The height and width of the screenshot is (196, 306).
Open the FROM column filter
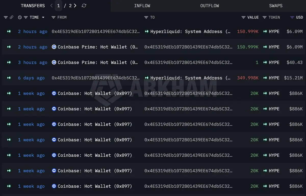point(53,17)
